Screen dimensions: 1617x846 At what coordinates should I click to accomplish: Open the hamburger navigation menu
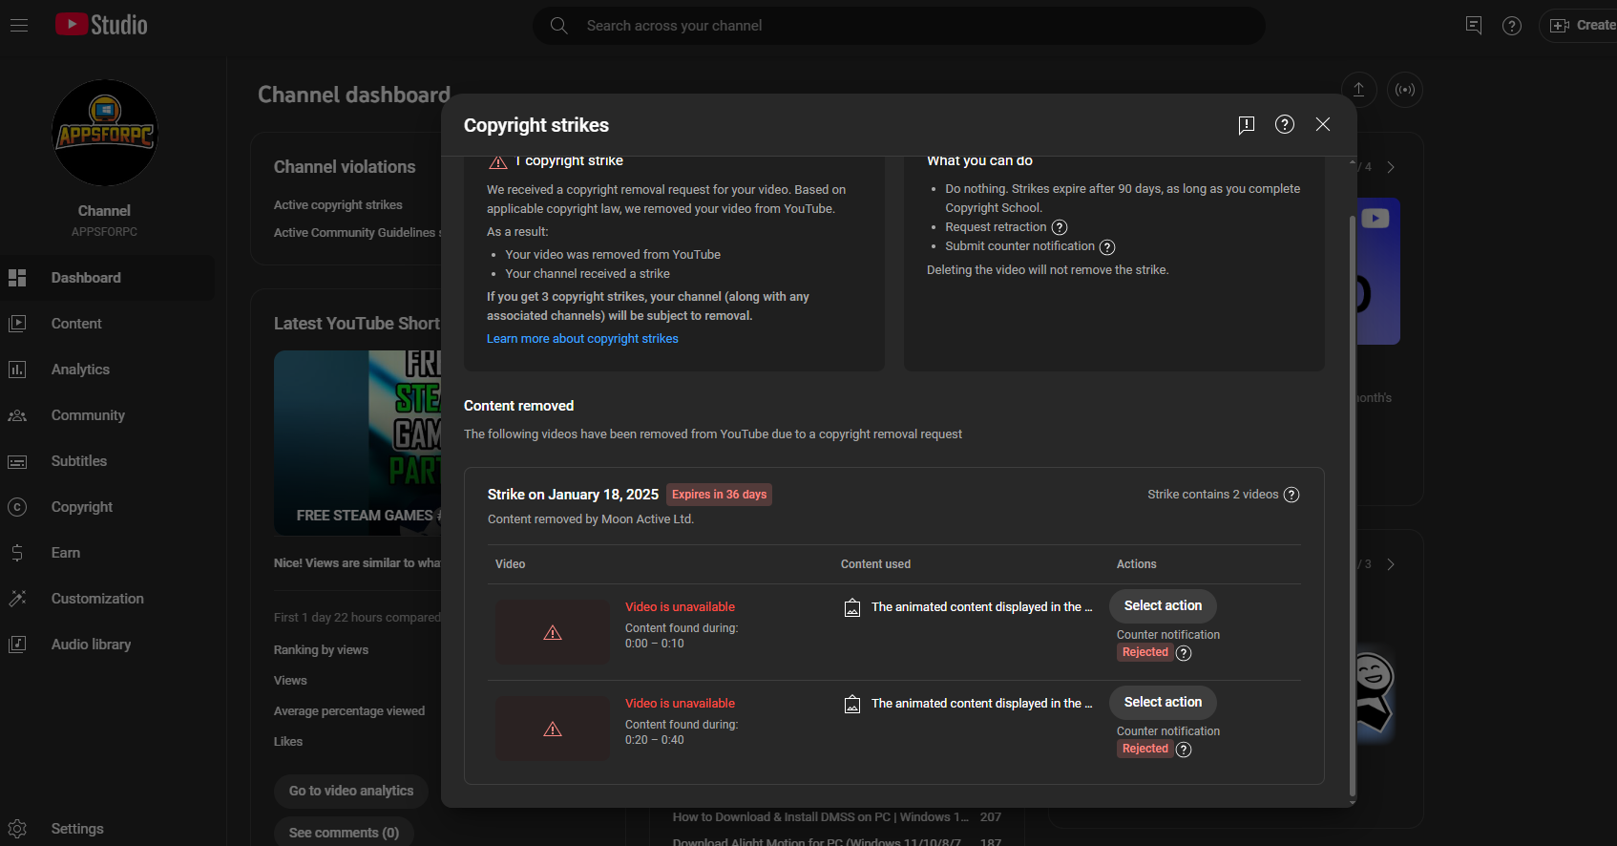coord(19,26)
